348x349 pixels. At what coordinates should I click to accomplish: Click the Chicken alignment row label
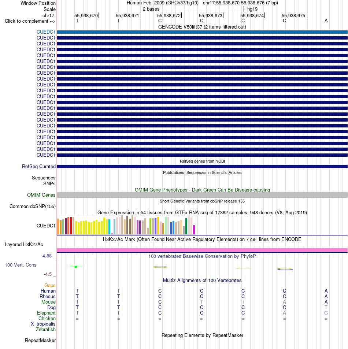click(47, 319)
